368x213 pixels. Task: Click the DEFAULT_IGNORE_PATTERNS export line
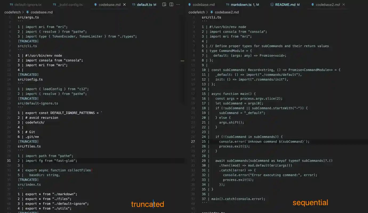[x=60, y=113]
